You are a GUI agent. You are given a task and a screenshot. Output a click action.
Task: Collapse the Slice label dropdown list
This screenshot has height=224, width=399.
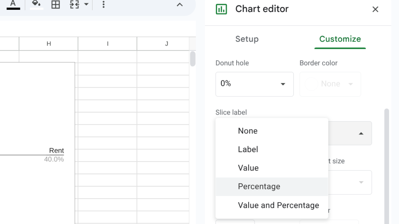click(361, 133)
